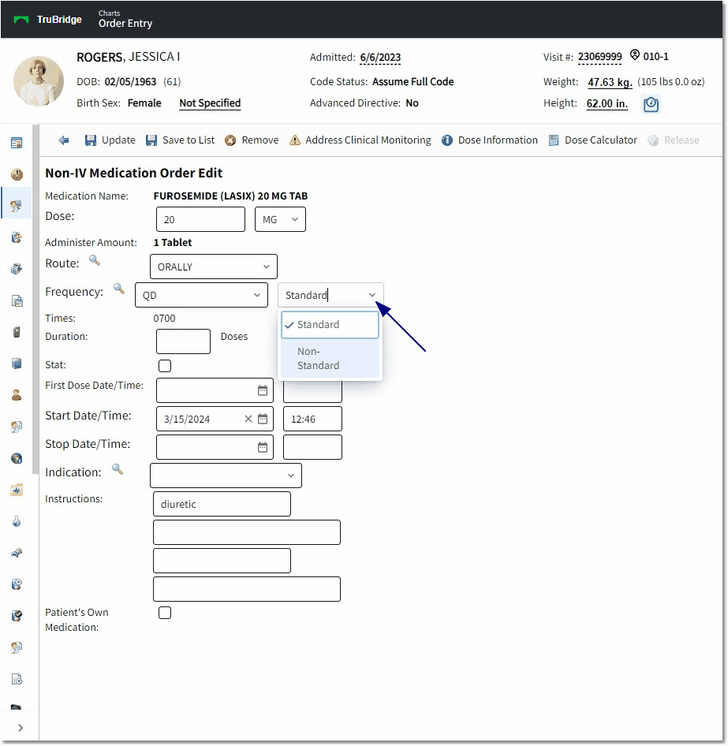The height and width of the screenshot is (746, 728).
Task: Clear the 3/15/2024 start date
Action: click(248, 419)
